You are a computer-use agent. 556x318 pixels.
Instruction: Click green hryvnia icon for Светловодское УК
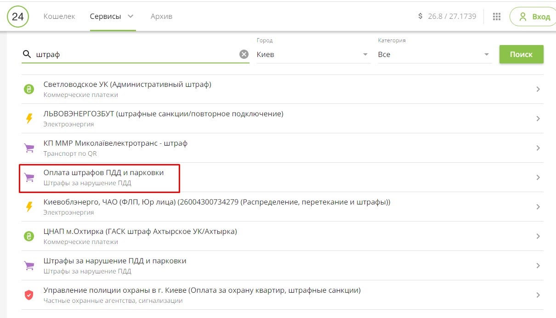(29, 89)
